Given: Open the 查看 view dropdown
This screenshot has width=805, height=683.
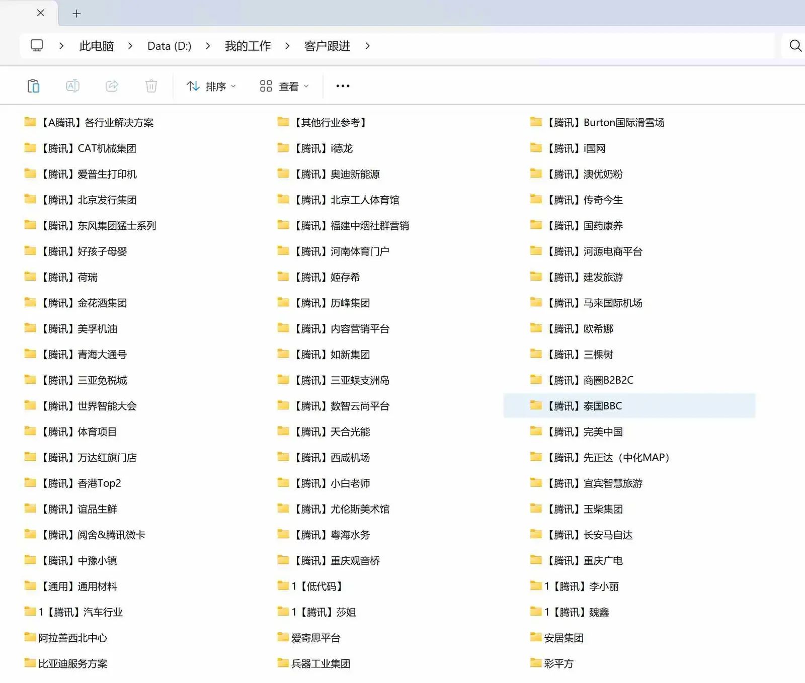Looking at the screenshot, I should [x=284, y=87].
